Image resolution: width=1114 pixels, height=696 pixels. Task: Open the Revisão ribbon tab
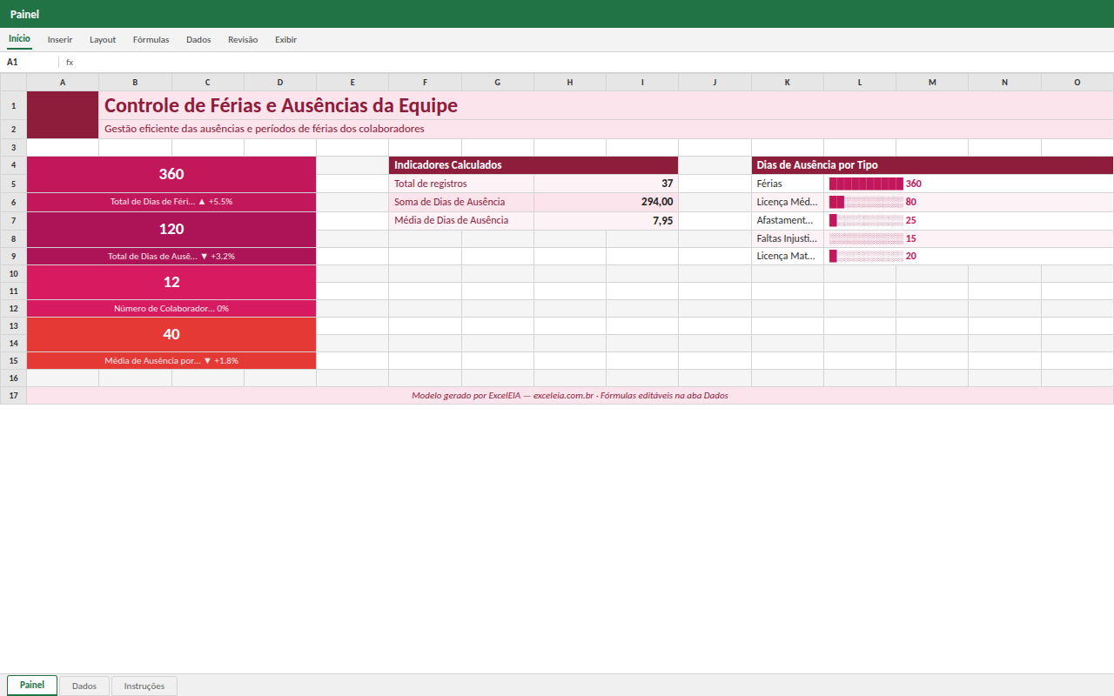pyautogui.click(x=243, y=40)
